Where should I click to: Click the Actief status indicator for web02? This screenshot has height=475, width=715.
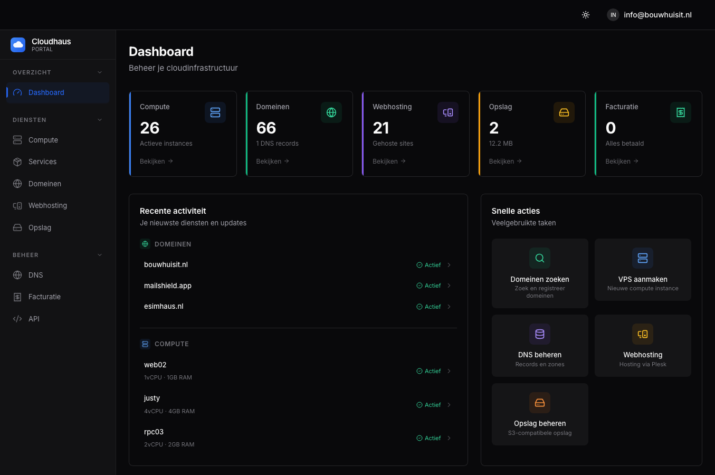click(428, 371)
